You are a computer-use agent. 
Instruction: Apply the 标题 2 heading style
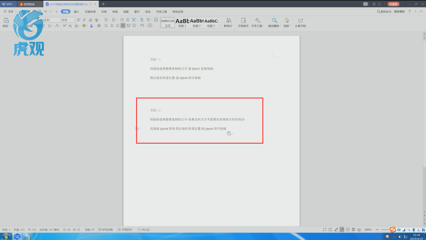(197, 22)
